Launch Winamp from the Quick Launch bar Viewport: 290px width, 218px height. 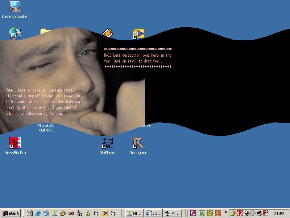(63, 213)
